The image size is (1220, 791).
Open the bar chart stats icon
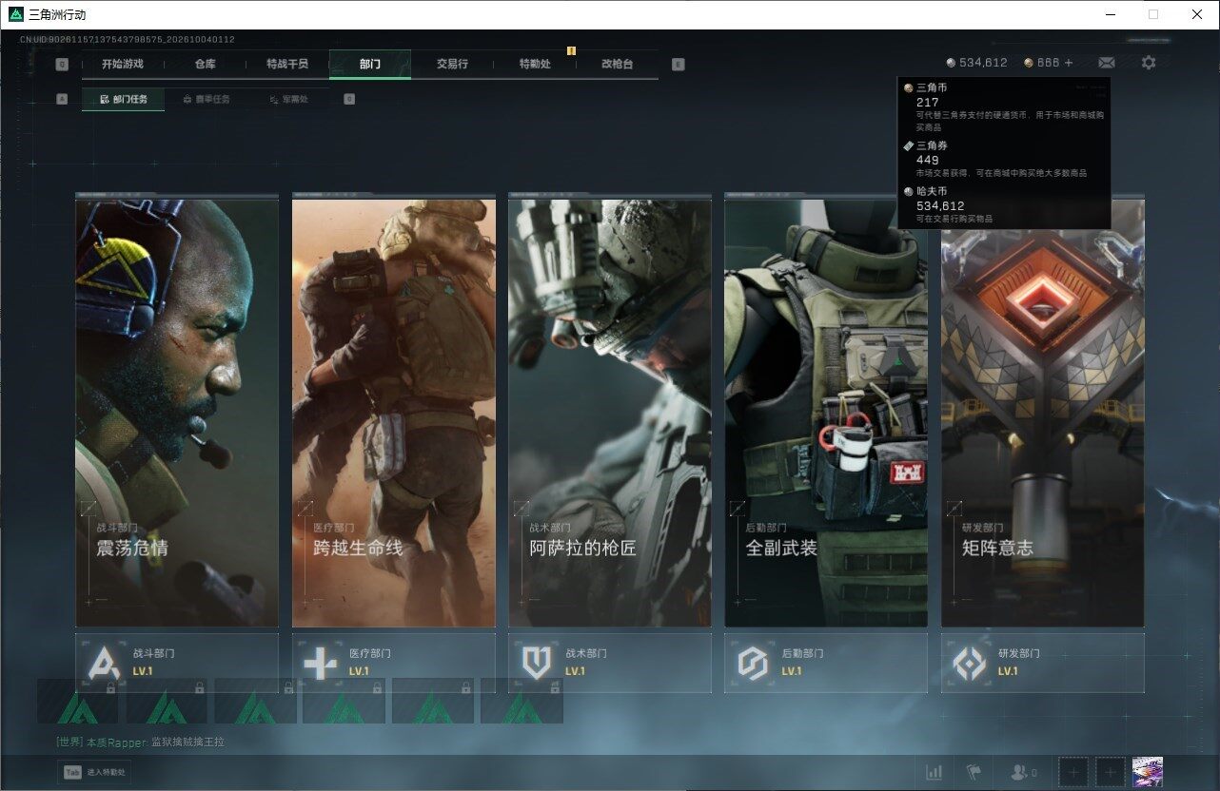935,772
